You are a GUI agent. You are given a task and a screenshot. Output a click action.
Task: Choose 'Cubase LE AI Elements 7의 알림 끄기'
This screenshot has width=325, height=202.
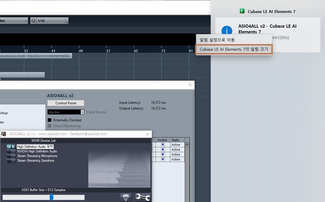(x=234, y=49)
